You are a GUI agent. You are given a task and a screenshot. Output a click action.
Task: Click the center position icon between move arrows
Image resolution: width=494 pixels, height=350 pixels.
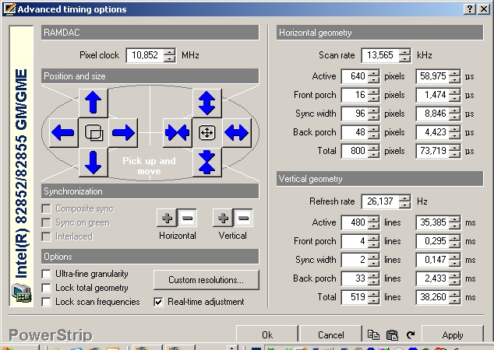point(94,132)
